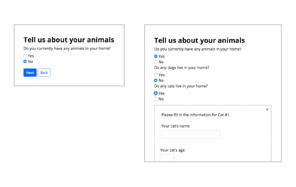296x187 pixels.
Task: Choose Yes for animals in the cat details form
Action: point(156,56)
